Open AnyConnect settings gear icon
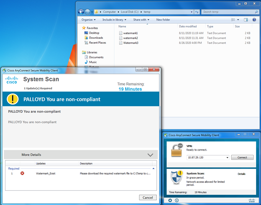This screenshot has width=261, height=205. coord(170,200)
